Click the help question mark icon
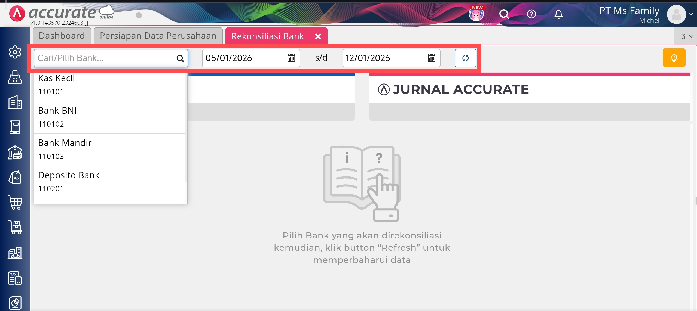The image size is (697, 311). [x=531, y=14]
